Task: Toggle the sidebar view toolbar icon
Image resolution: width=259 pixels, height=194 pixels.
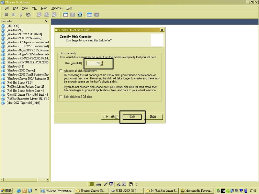Action: 65,15
